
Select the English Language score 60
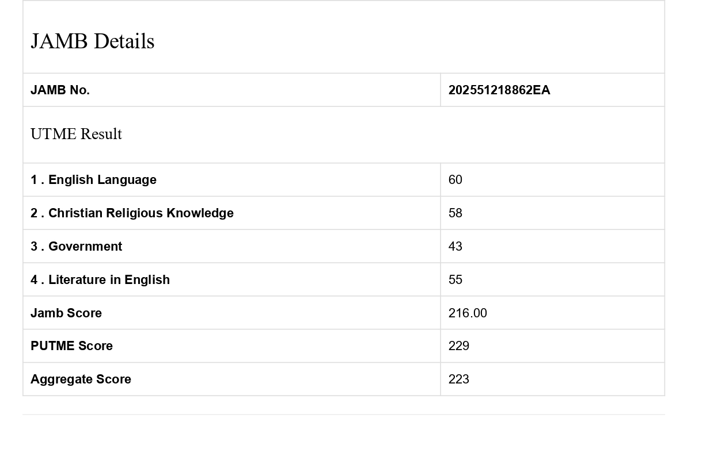pos(455,180)
